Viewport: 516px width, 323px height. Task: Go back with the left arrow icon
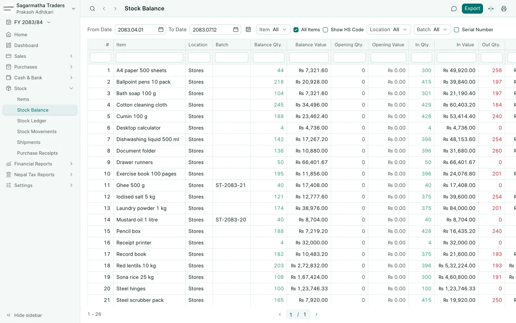coord(104,9)
